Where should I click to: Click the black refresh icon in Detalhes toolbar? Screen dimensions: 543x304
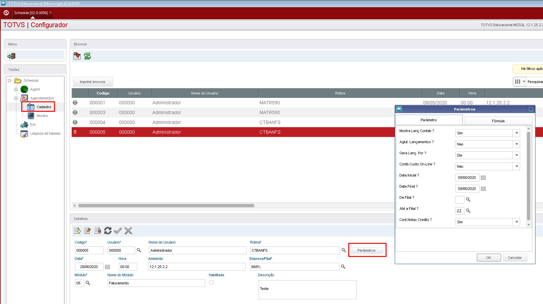point(108,231)
